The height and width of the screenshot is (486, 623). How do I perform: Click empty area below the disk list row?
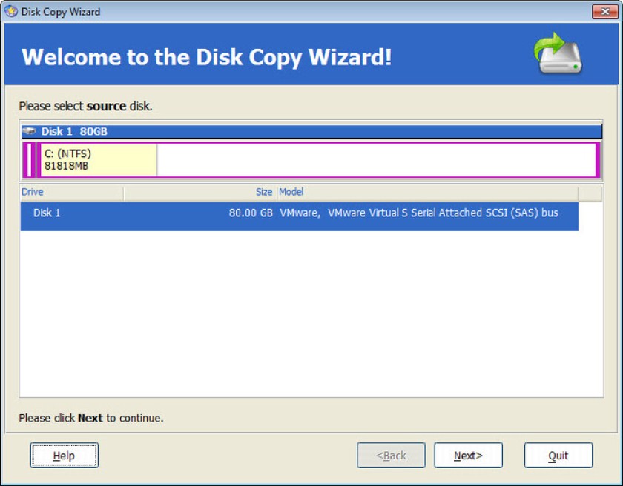click(x=311, y=313)
